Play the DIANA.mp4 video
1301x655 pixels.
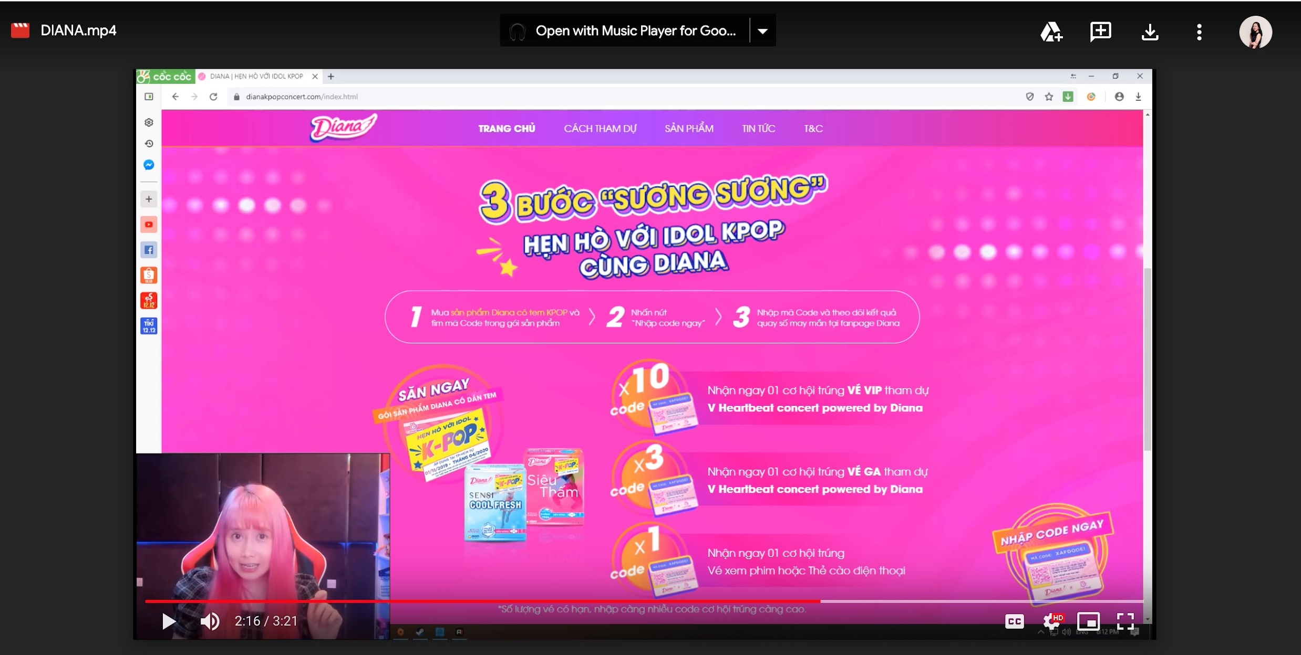point(168,621)
